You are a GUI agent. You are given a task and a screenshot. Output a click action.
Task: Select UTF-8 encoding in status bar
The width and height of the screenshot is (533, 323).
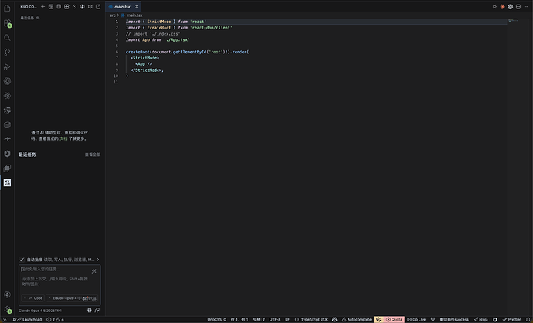[275, 319]
